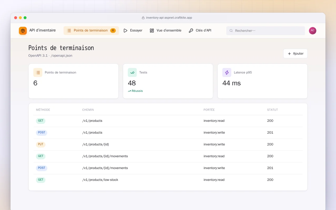Click the orange cube app logo

pos(23,31)
